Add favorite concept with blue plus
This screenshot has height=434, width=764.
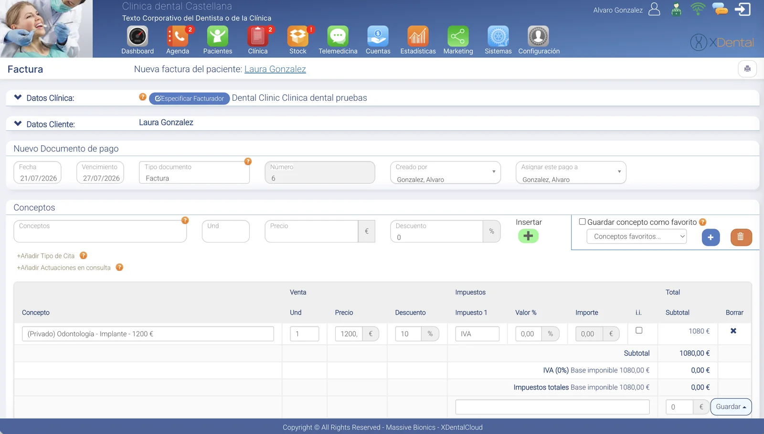711,237
